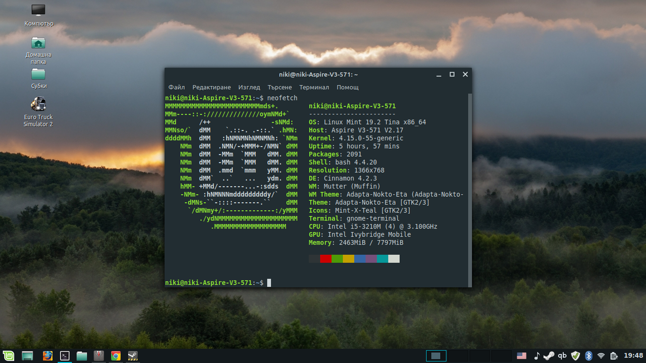Viewport: 646px width, 363px height.
Task: Open the file manager from the taskbar
Action: 82,356
